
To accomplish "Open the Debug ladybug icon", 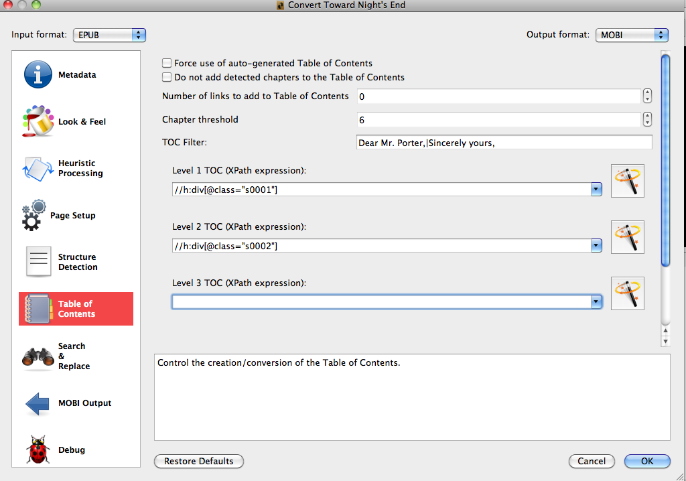I will (38, 450).
